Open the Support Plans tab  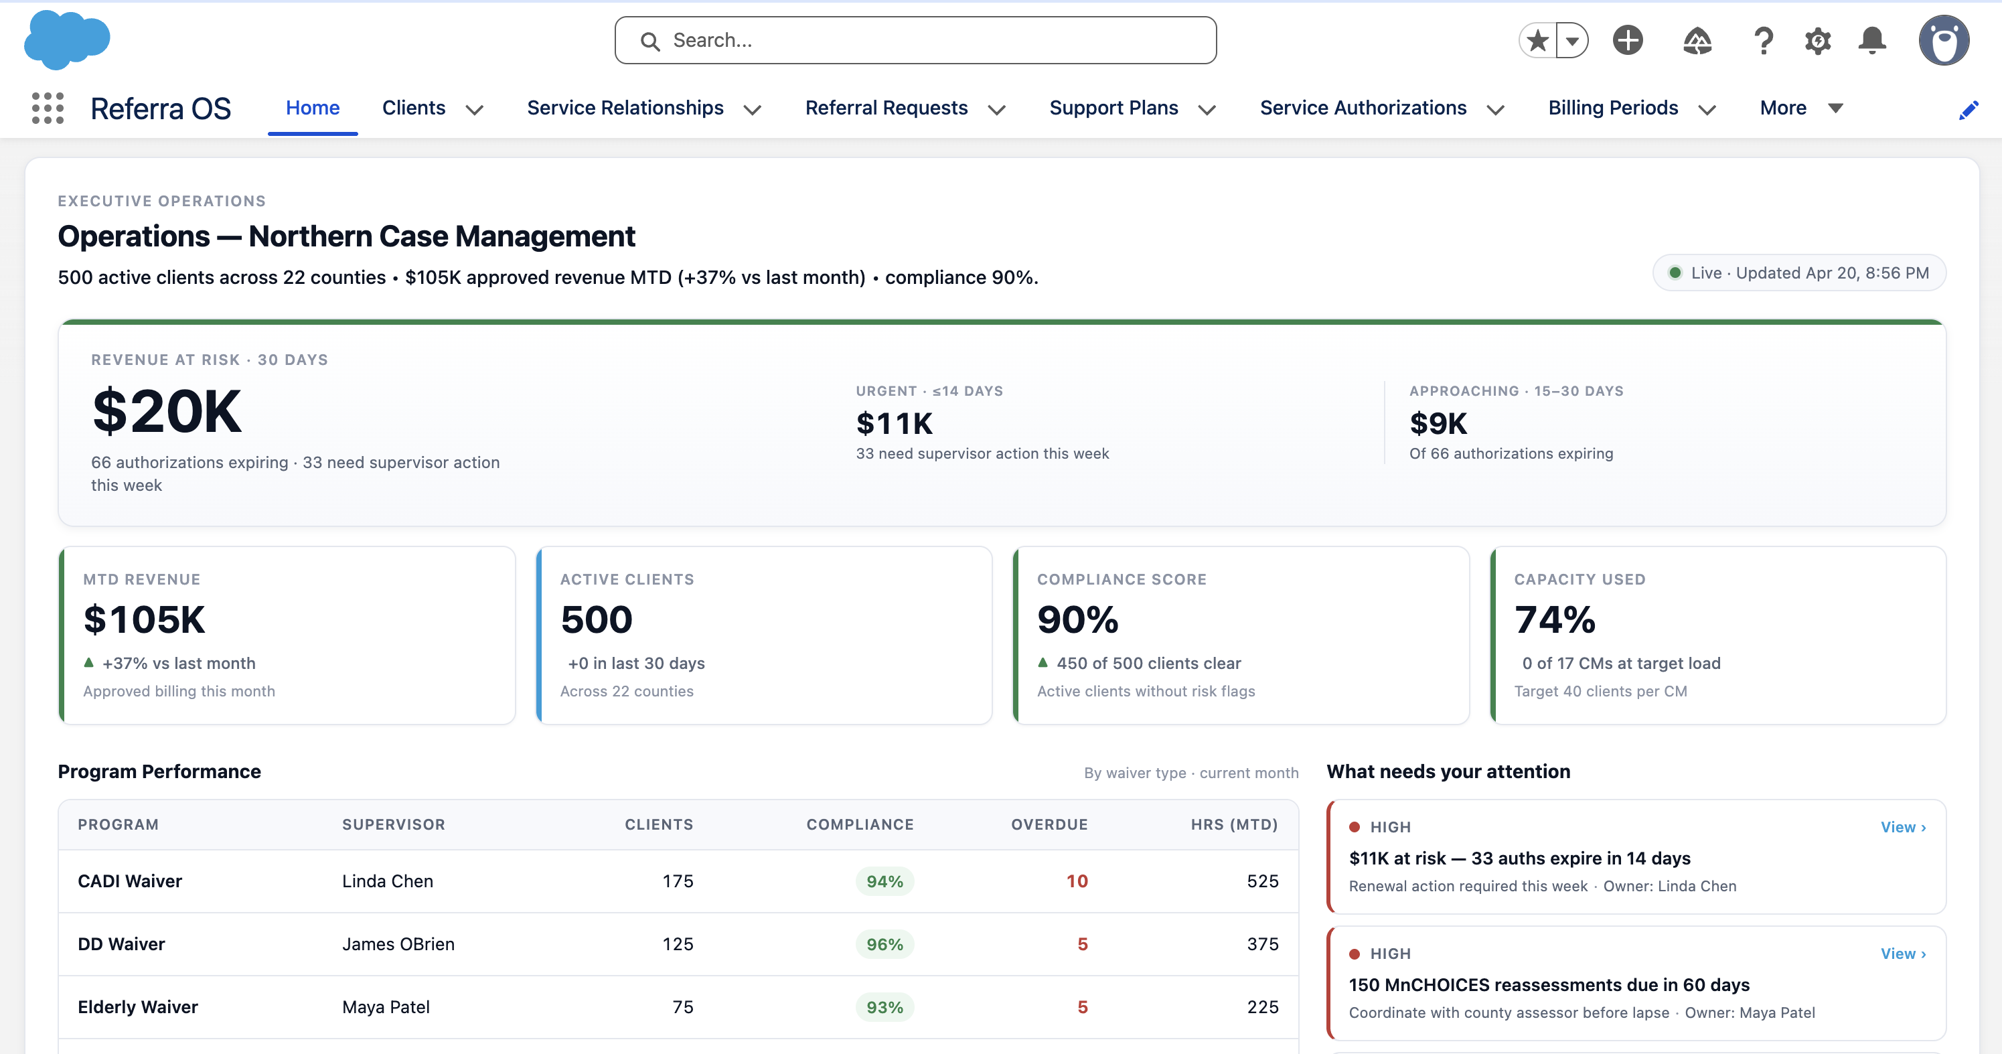tap(1113, 108)
